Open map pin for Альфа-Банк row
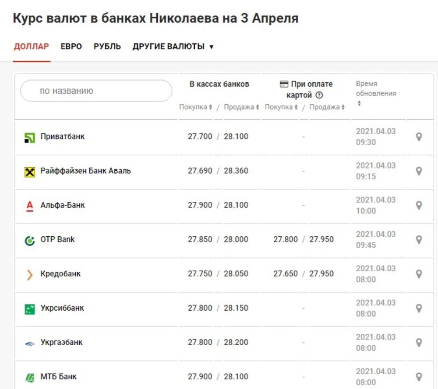 click(419, 205)
